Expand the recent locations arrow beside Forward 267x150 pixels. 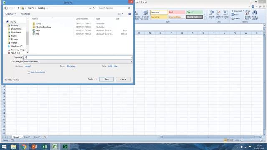click(x=15, y=8)
